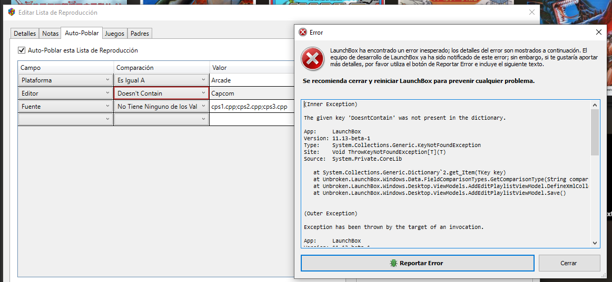Click the red error X icon in Error title

click(x=302, y=32)
